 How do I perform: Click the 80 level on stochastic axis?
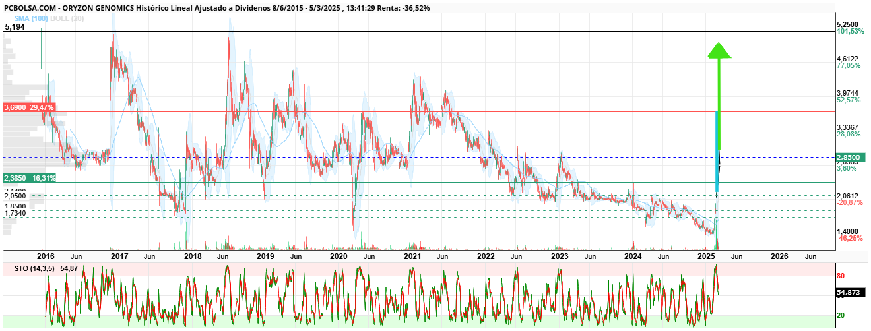click(x=840, y=276)
